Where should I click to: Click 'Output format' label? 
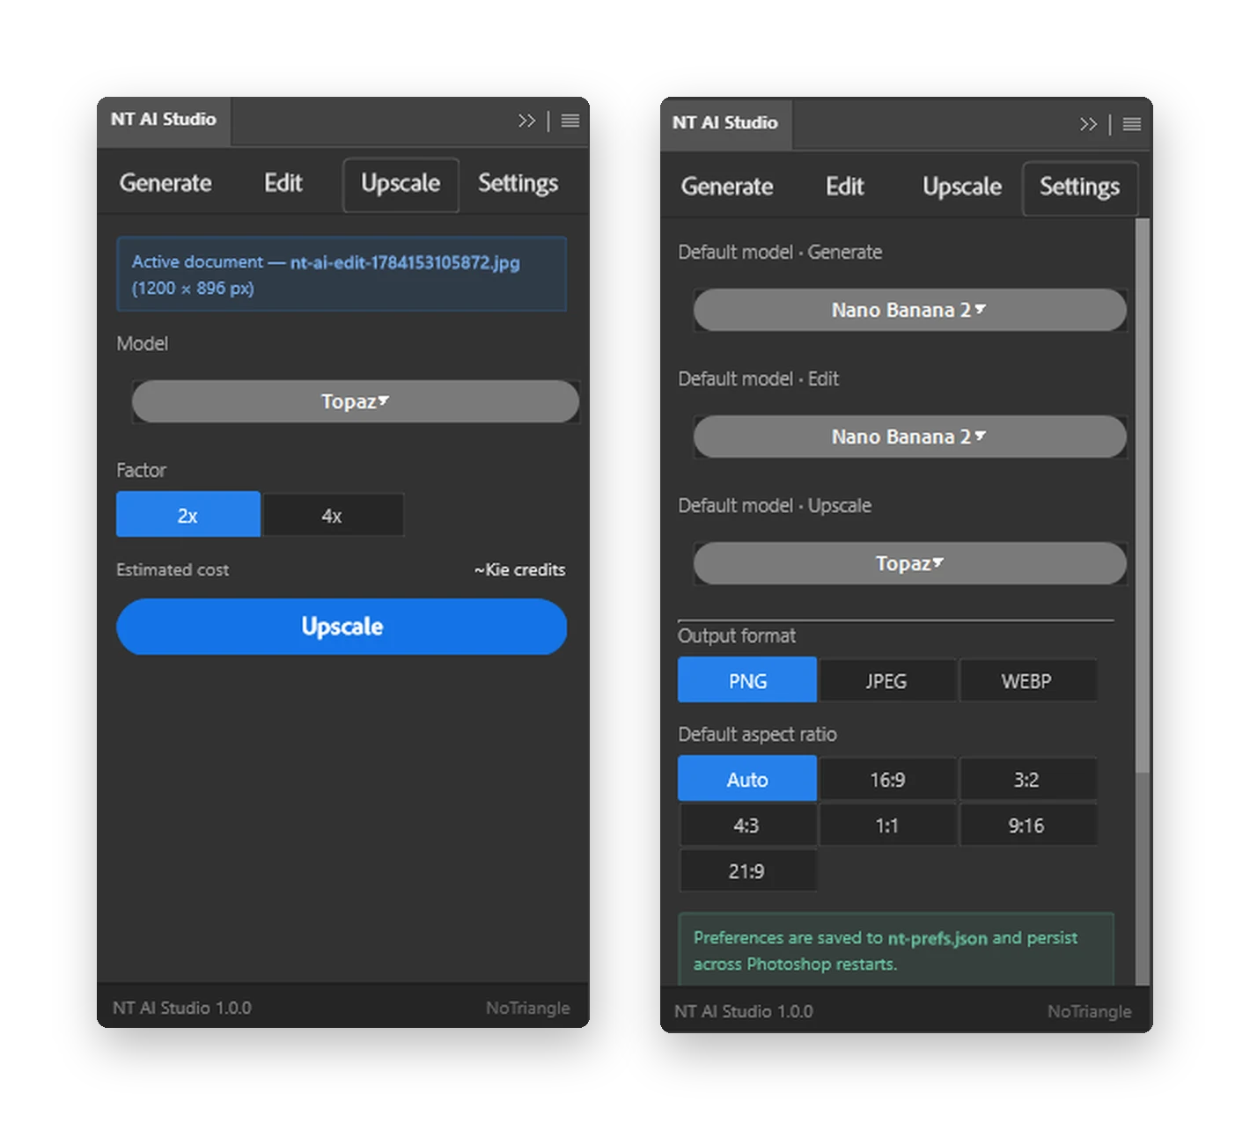(737, 635)
